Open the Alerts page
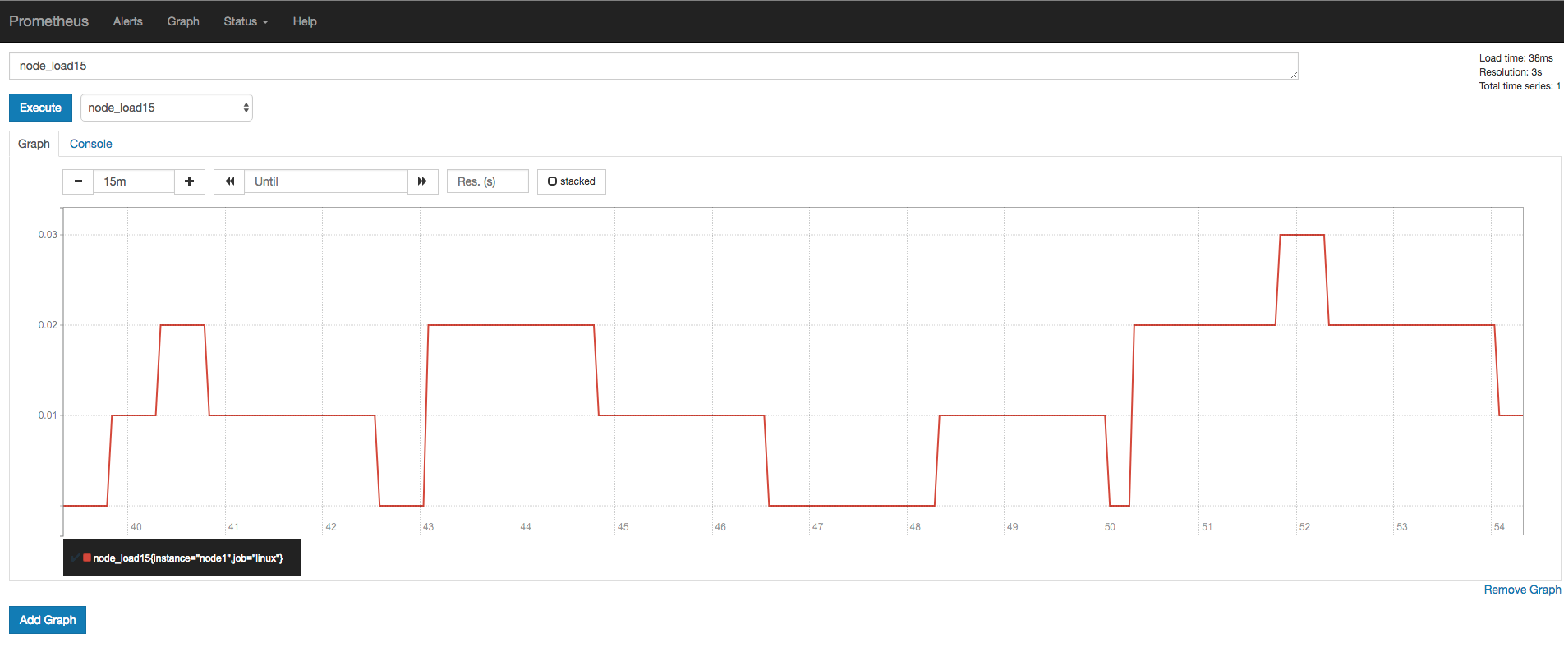The image size is (1564, 647). pos(128,21)
